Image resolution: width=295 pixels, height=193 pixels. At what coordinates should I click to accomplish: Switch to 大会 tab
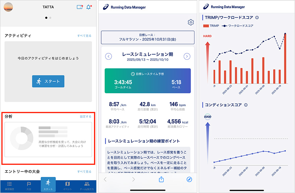[x=29, y=185]
